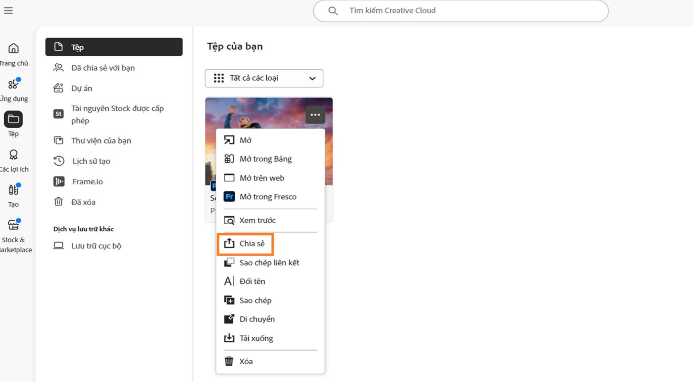Image resolution: width=693 pixels, height=382 pixels.
Task: Click the Frame.io icon
Action: [x=59, y=181]
